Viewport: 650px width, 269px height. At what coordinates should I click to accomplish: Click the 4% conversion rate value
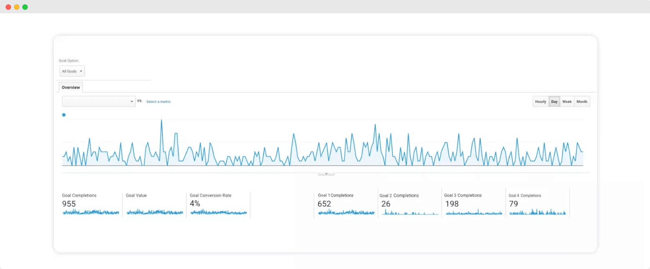[x=195, y=204]
